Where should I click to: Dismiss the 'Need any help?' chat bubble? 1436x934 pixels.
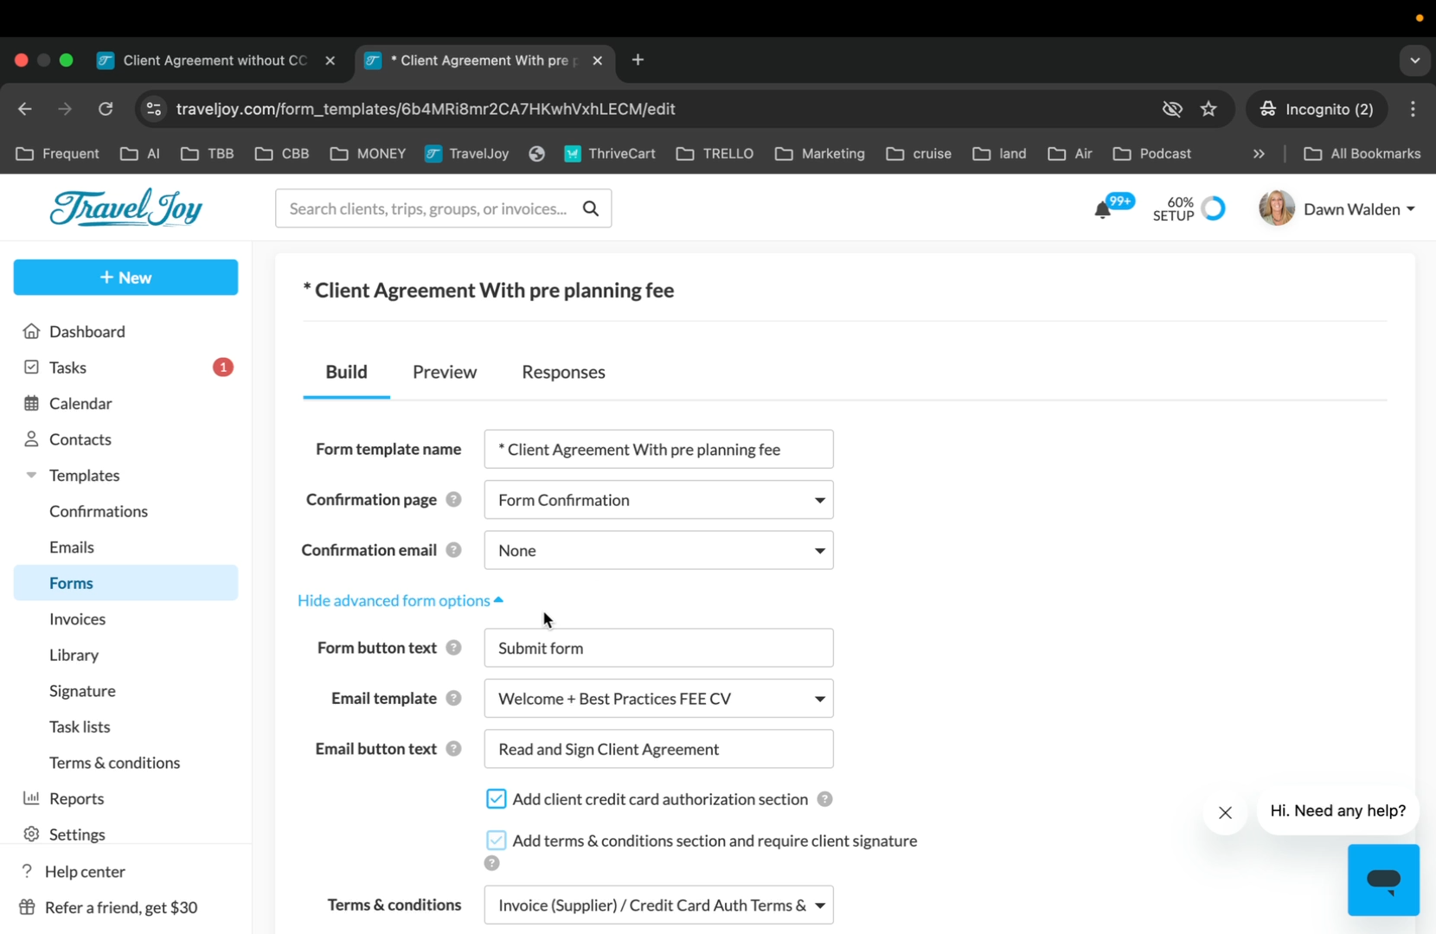coord(1225,813)
